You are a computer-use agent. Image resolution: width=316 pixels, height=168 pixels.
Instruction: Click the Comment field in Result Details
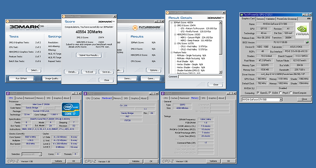coord(200,77)
